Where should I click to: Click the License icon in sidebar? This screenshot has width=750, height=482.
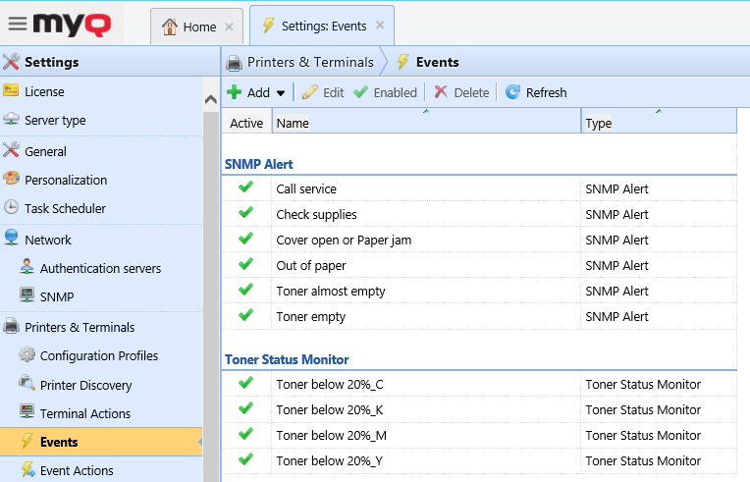(12, 91)
